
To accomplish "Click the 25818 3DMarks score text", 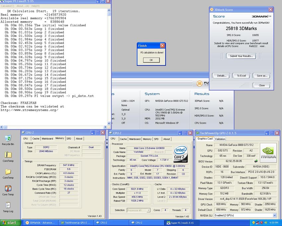I will (241, 28).
